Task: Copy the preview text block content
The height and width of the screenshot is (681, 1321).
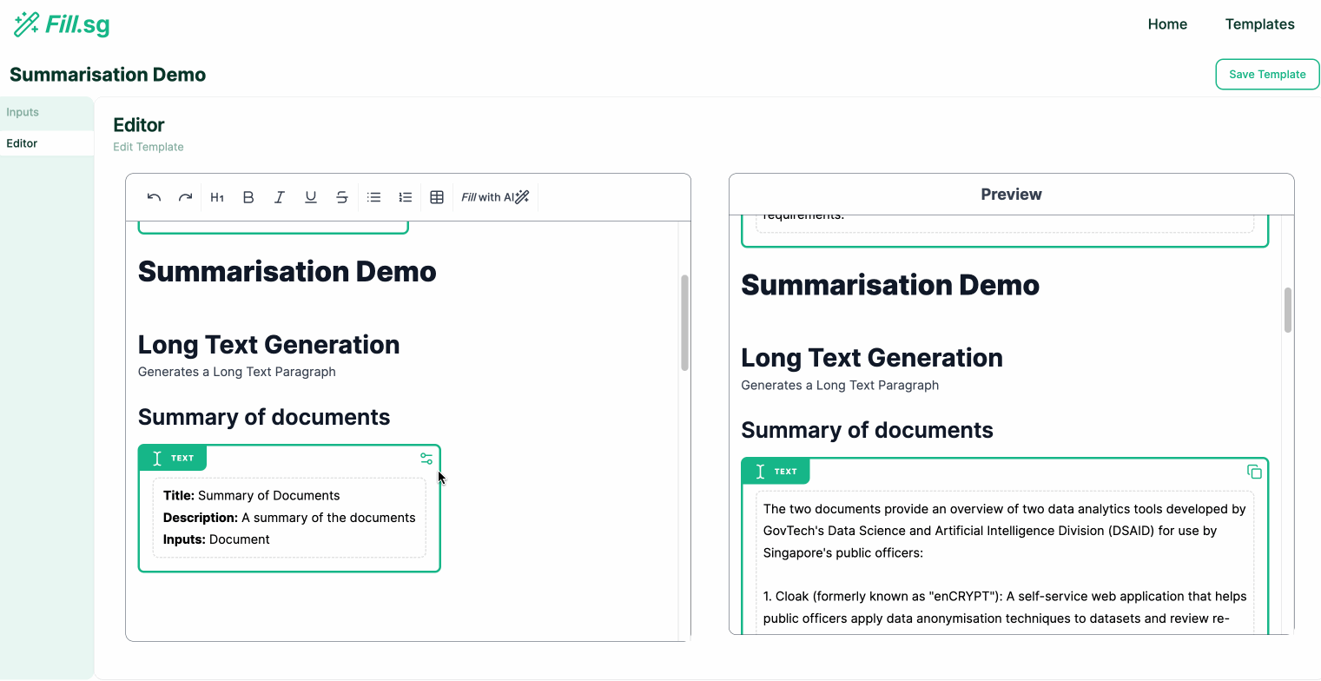Action: [x=1254, y=472]
